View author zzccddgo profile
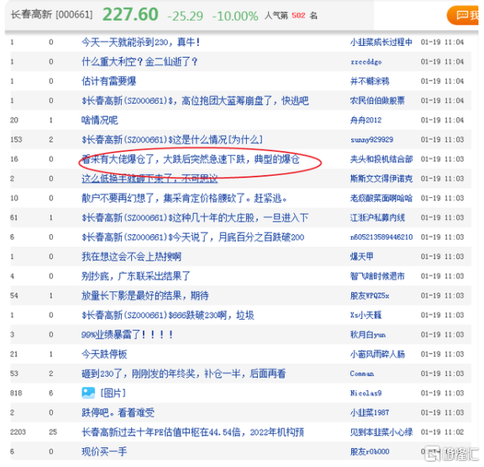Image resolution: width=484 pixels, height=467 pixels. [x=366, y=62]
